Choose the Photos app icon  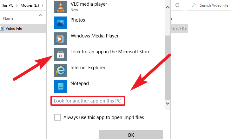[x=61, y=23]
